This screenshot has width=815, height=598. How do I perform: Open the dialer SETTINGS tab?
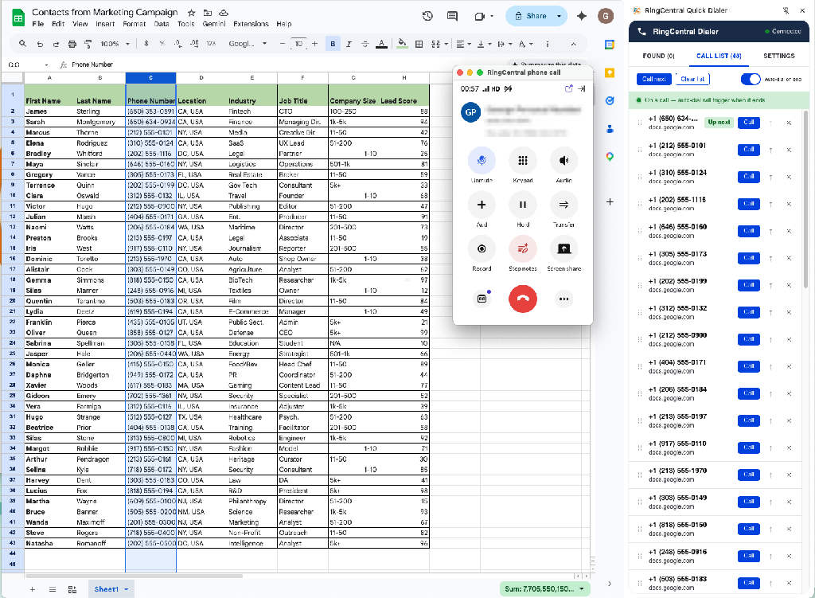click(x=778, y=56)
